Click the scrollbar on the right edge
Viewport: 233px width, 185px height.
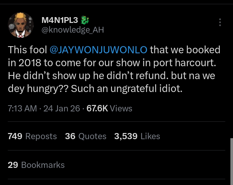[231, 158]
